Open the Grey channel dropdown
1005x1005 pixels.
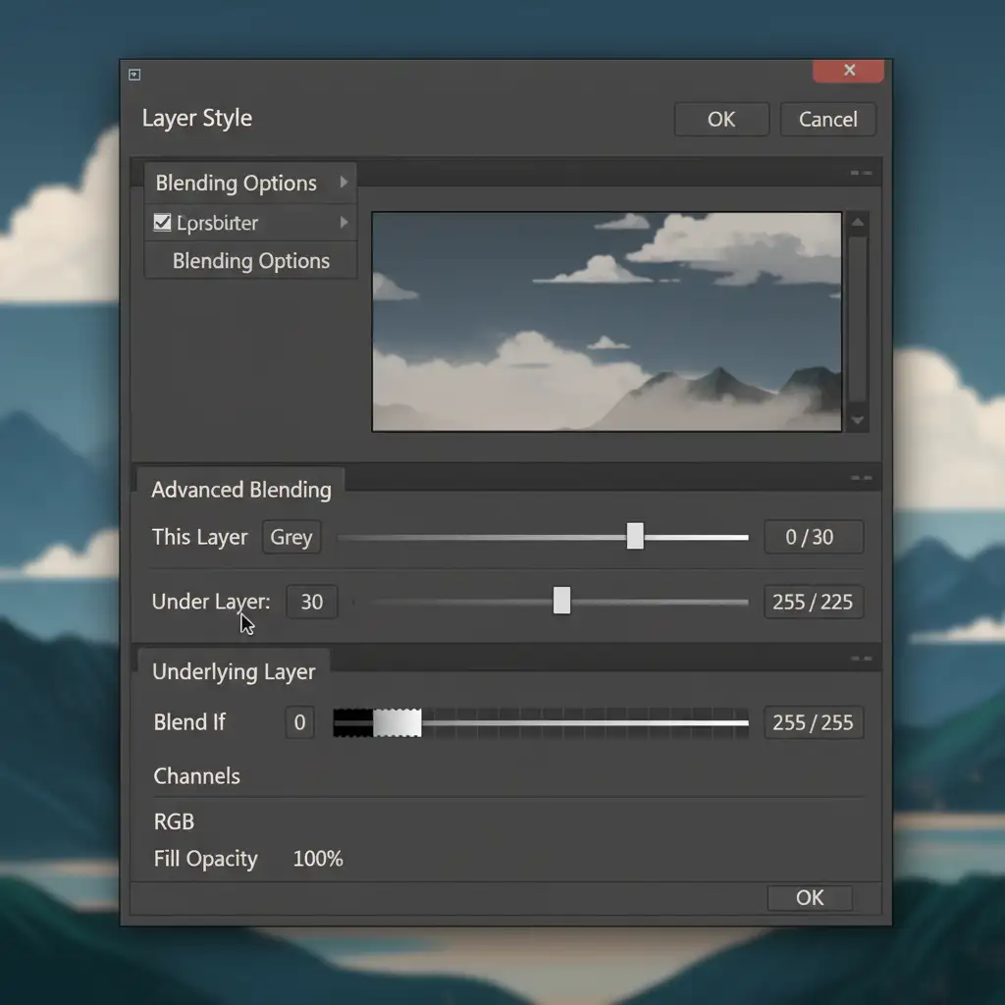pyautogui.click(x=291, y=537)
